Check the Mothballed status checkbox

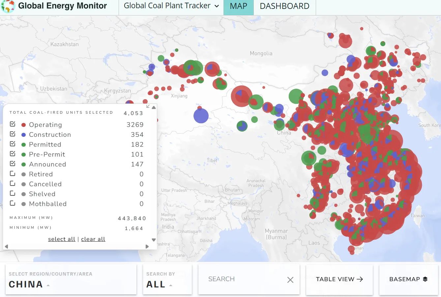[13, 203]
